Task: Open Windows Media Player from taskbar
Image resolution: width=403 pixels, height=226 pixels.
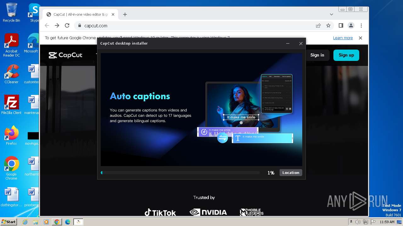Action: (x=46, y=222)
